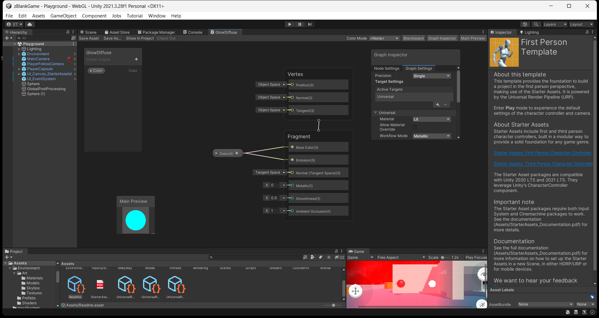Toggle the Inspector panel lock
Viewport: 599px width, 318px height.
click(587, 32)
